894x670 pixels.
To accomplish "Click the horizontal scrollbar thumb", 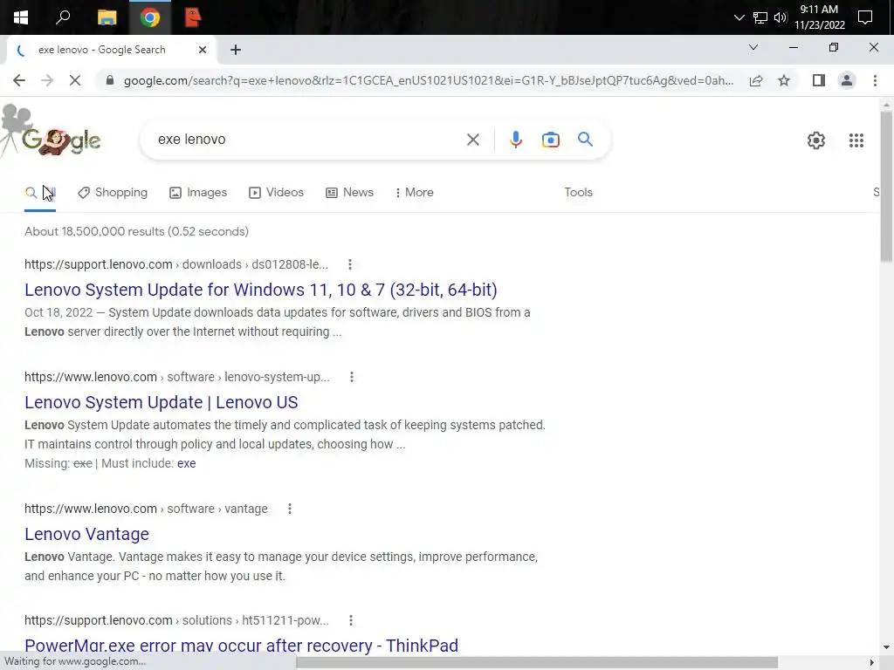I will [x=537, y=663].
